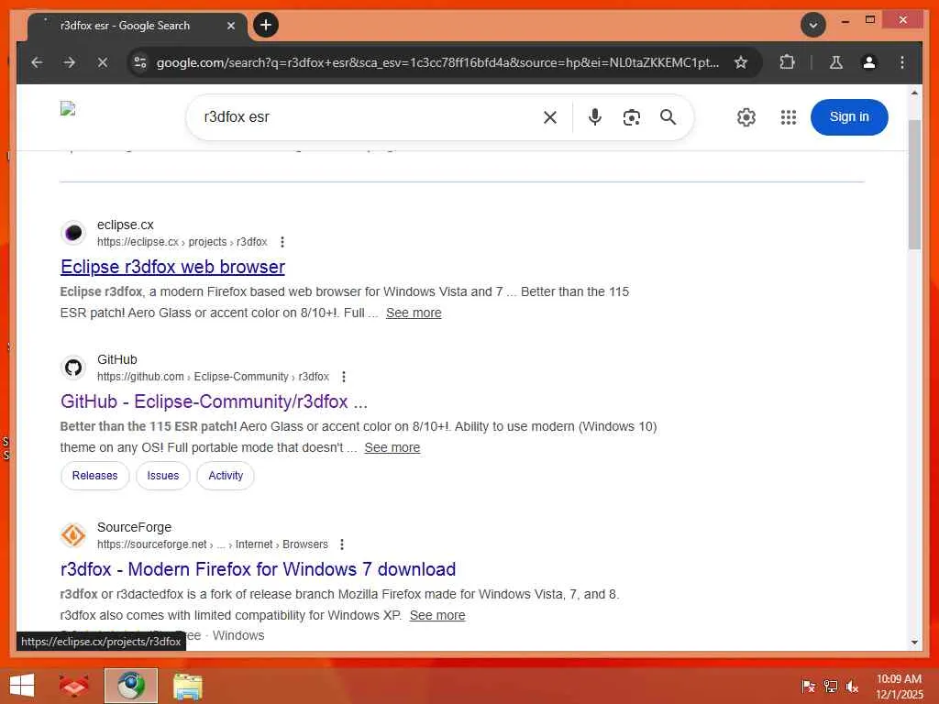Open Eclipse r3dfox web browser result
Viewport: 939px width, 704px height.
(172, 267)
